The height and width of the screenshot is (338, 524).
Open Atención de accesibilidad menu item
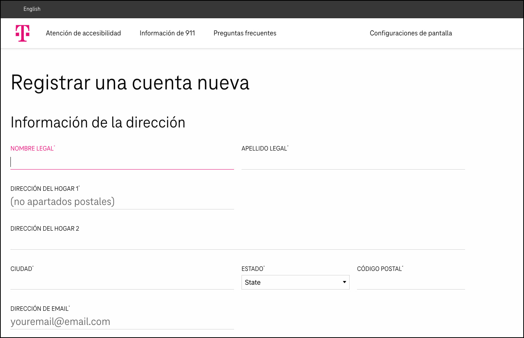[83, 33]
